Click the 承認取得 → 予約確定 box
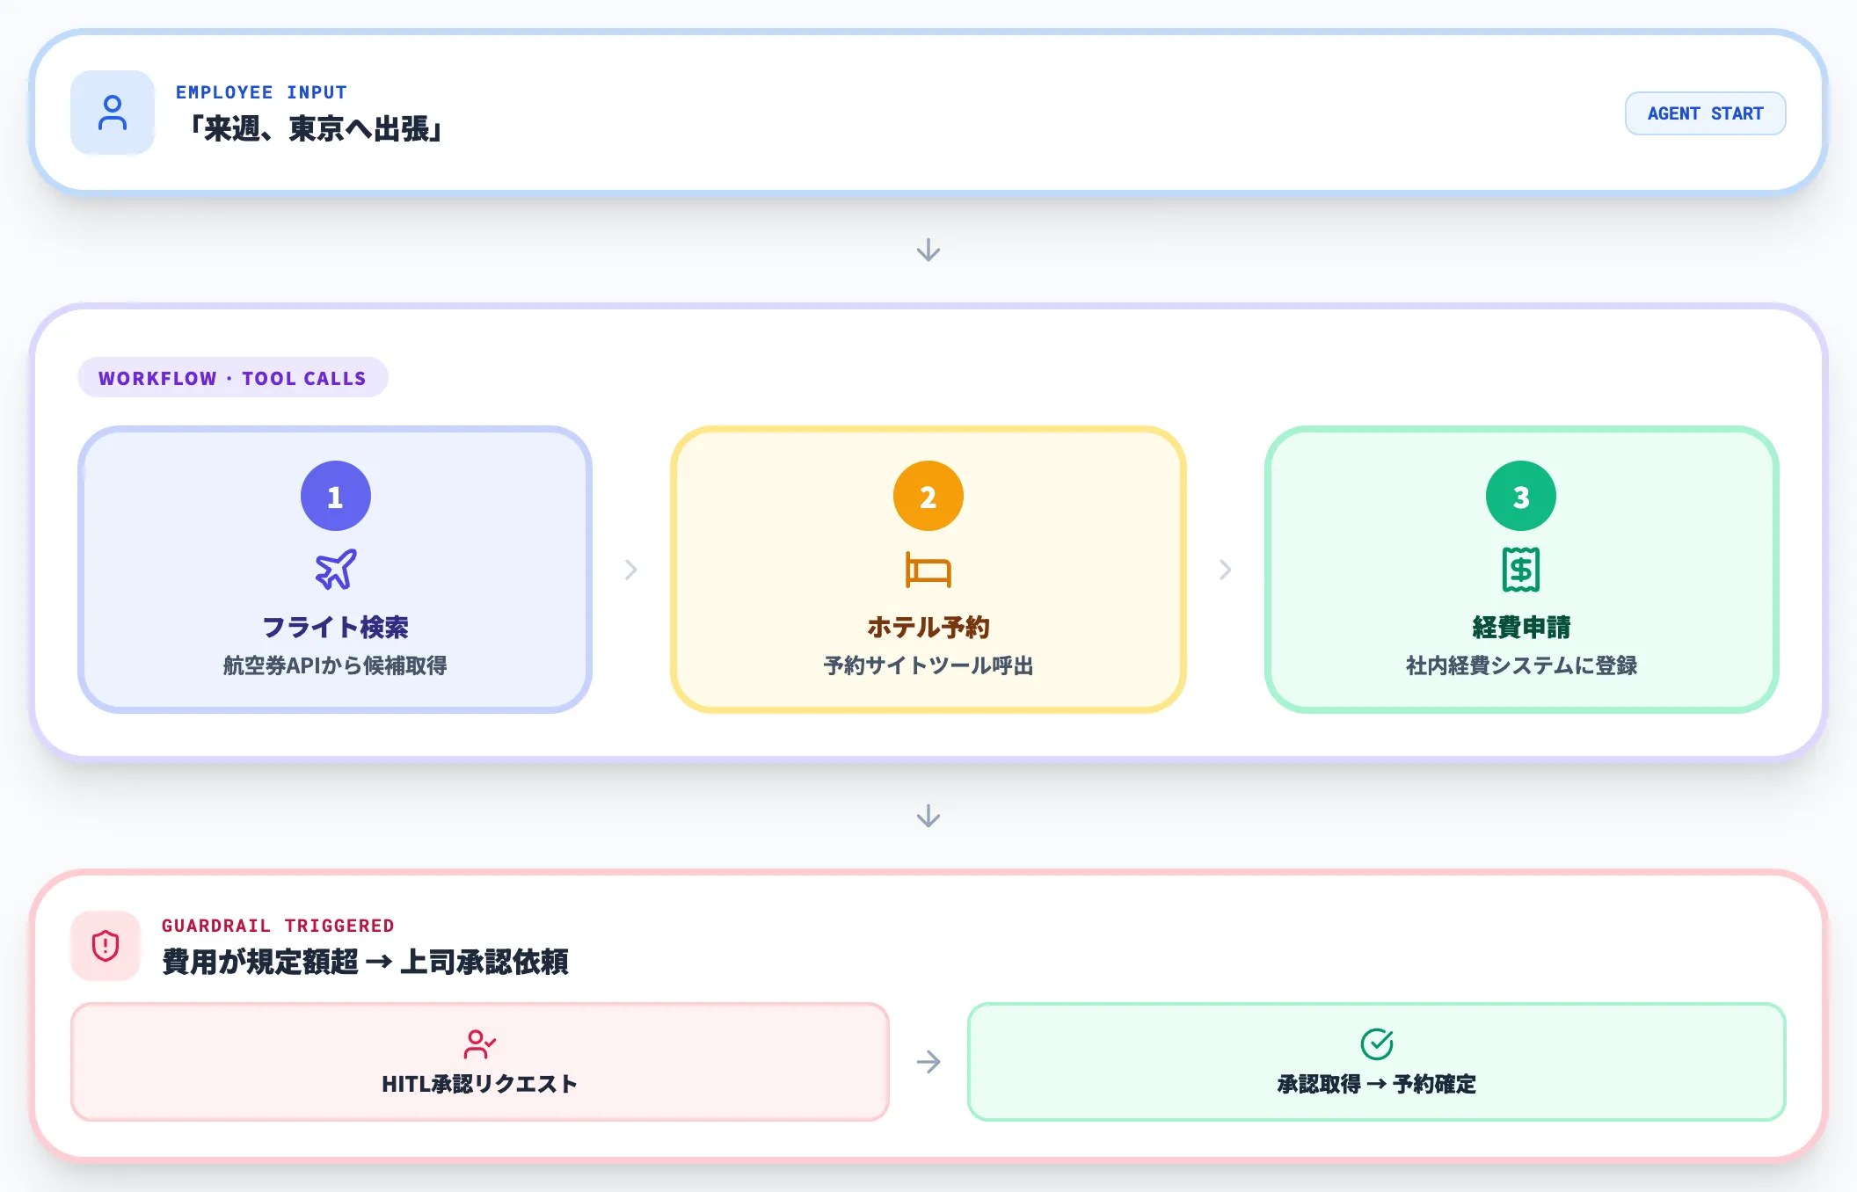Image resolution: width=1857 pixels, height=1192 pixels. coord(1376,1062)
